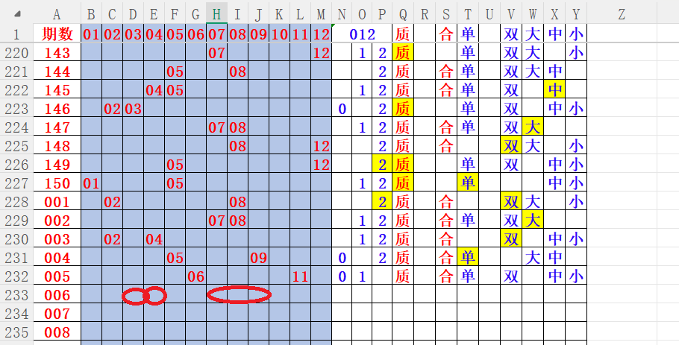Select column header N

[x=342, y=14]
